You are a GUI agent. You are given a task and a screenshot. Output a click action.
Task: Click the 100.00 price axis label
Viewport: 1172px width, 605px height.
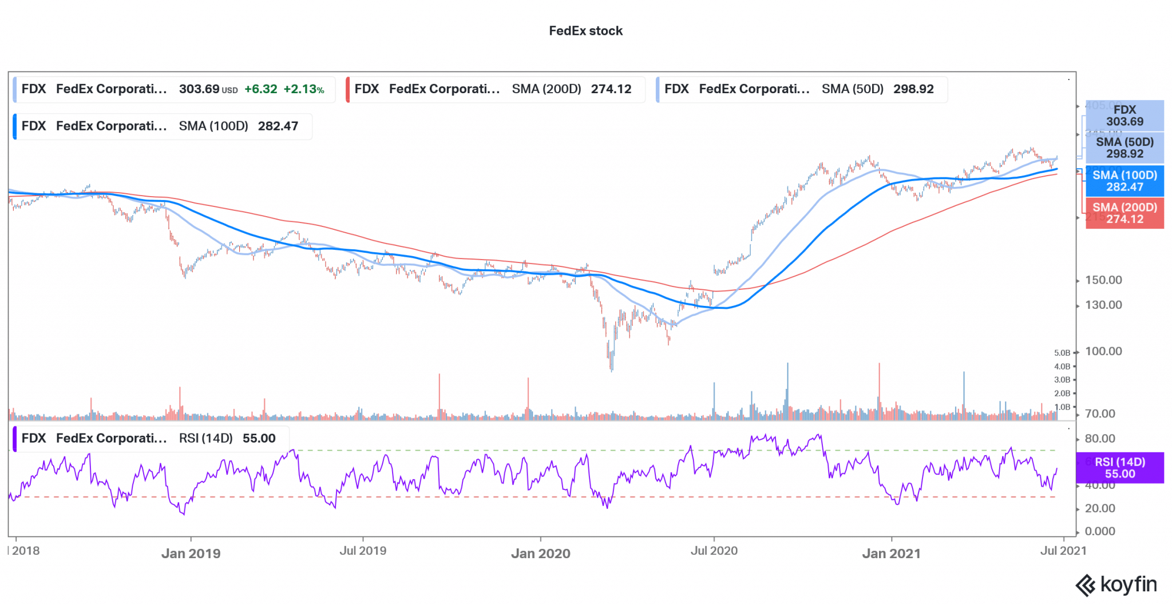tap(1103, 351)
